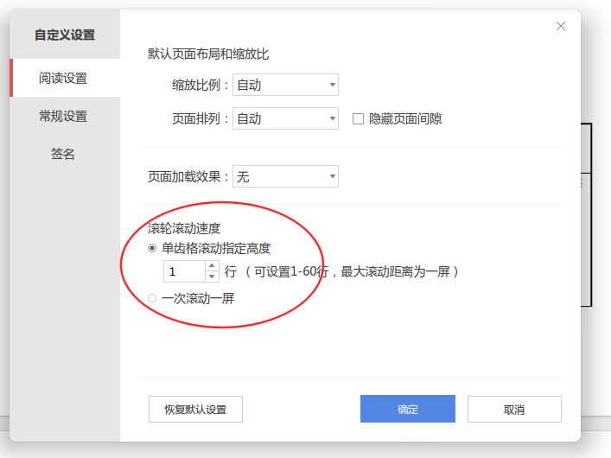Switch to the 阅读设置 tab
Image resolution: width=611 pixels, height=458 pixels.
[65, 78]
